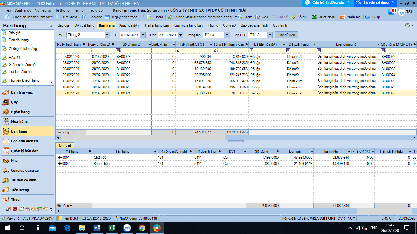
Task: Toggle the Số chứng từ filter checkbox
Action: [118, 50]
